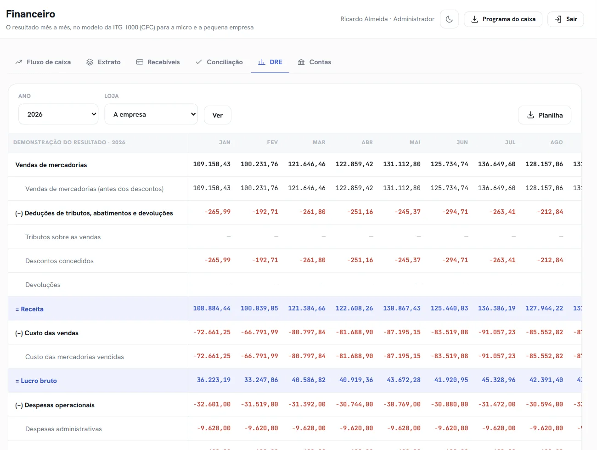The image size is (597, 450).
Task: Click the checkmark icon of Conciliação
Action: coord(199,62)
